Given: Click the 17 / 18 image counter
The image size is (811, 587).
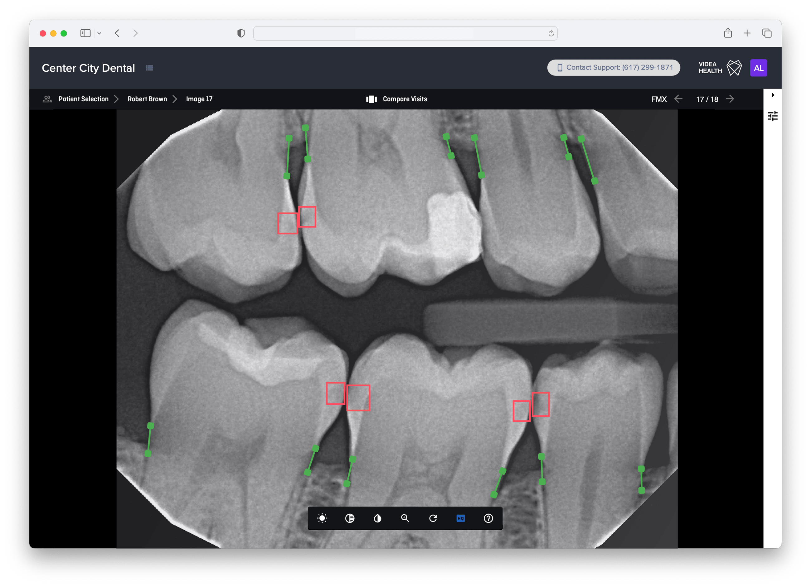Looking at the screenshot, I should tap(707, 99).
